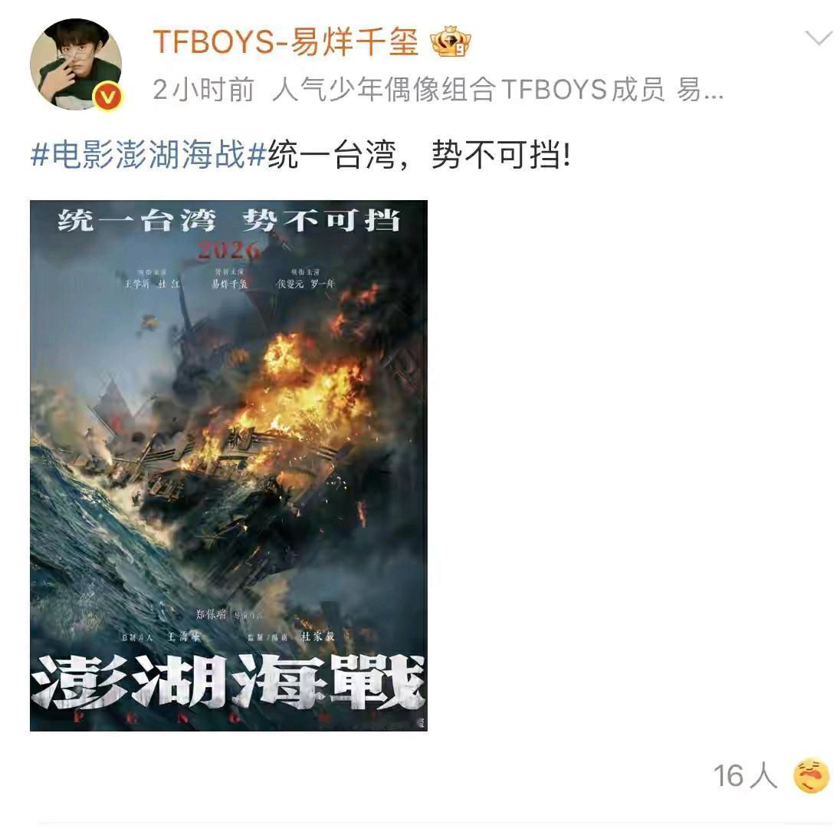Click the post text 统一台湾，势不可挡
Image resolution: width=840 pixels, height=835 pixels.
tap(419, 155)
